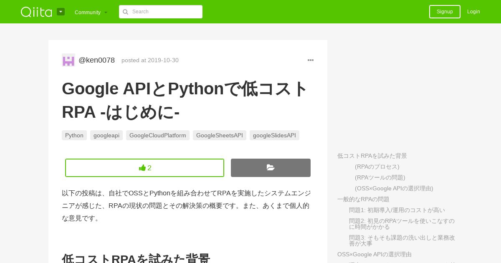Screen dimensions: 501x263
Task: Click the Qiita logo
Action: point(36,12)
